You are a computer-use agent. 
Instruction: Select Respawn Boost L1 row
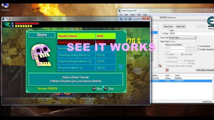86,68
